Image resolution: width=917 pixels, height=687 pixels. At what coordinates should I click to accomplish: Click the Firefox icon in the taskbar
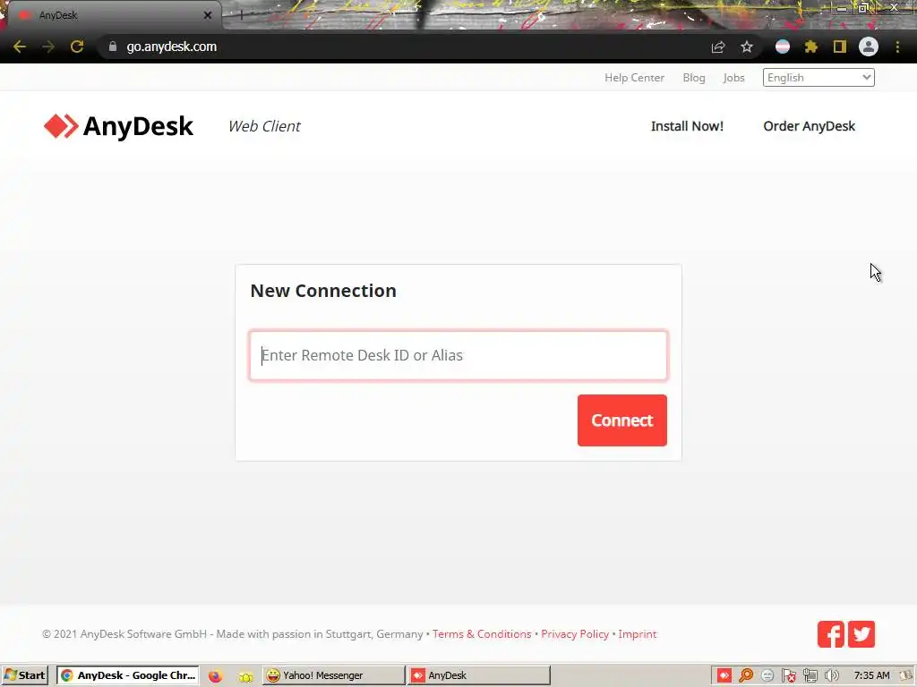coord(215,676)
